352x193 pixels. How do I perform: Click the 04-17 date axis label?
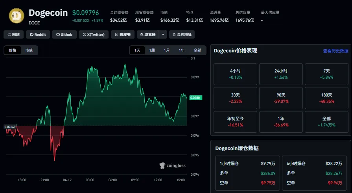67,180
